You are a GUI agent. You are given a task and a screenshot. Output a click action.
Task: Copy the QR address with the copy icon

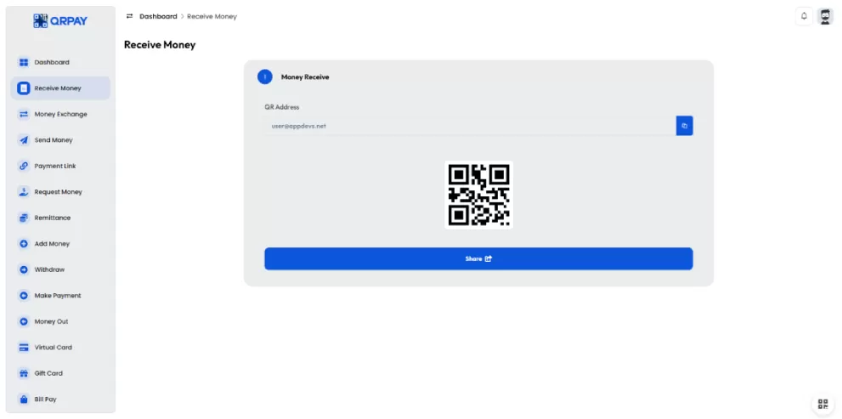[684, 126]
